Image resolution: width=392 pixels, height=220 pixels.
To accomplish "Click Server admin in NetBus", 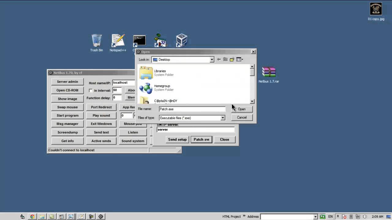I will (67, 82).
